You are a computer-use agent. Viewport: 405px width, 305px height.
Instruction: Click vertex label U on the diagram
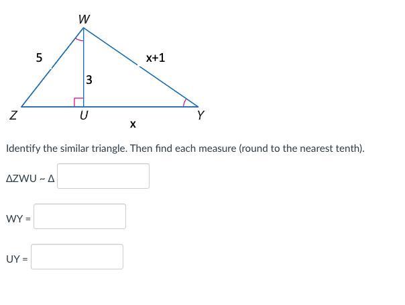(84, 115)
